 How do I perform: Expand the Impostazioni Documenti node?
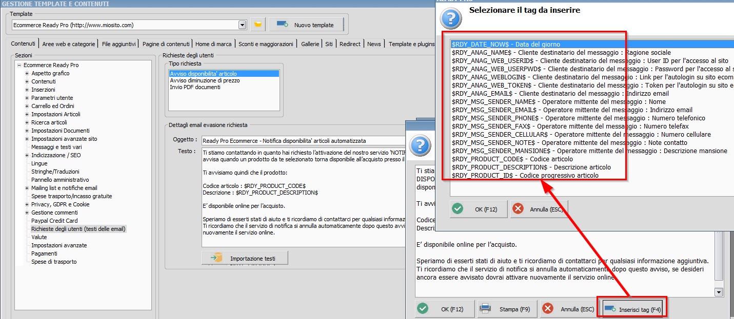pyautogui.click(x=27, y=131)
